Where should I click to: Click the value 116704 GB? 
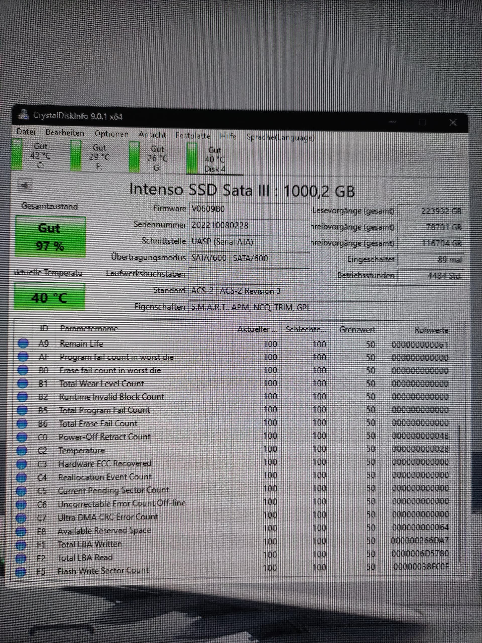430,243
